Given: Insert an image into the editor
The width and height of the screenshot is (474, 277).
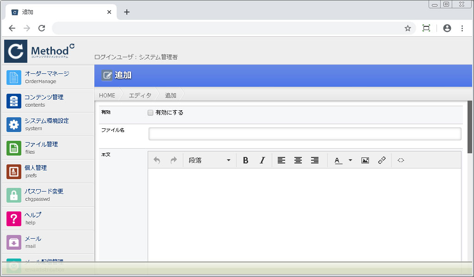Looking at the screenshot, I should coord(365,160).
